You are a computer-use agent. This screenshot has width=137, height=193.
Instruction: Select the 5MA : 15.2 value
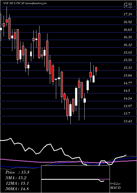16,178
